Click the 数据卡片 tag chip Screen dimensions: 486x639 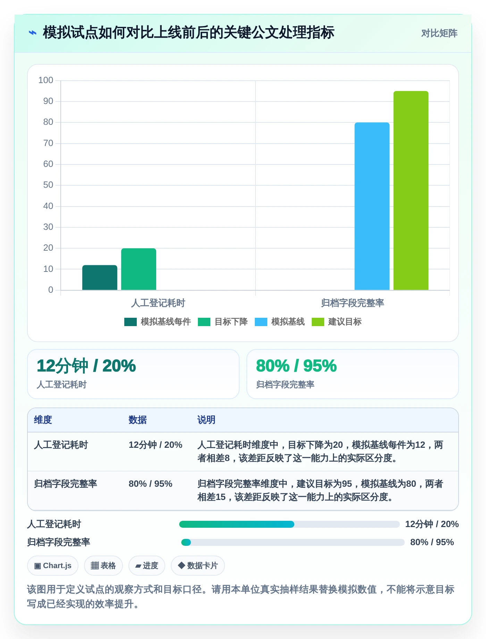[x=198, y=566]
